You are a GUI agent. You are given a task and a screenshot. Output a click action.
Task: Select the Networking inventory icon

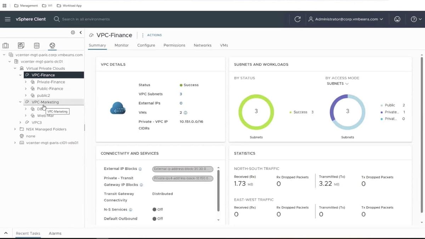(52, 46)
